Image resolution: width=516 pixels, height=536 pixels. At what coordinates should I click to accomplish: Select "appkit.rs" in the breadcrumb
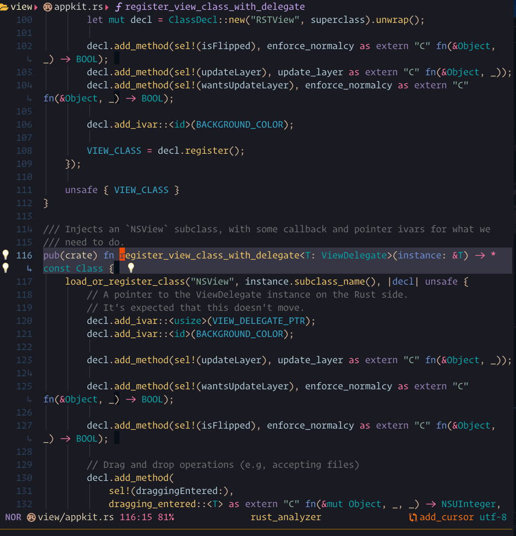coord(79,7)
